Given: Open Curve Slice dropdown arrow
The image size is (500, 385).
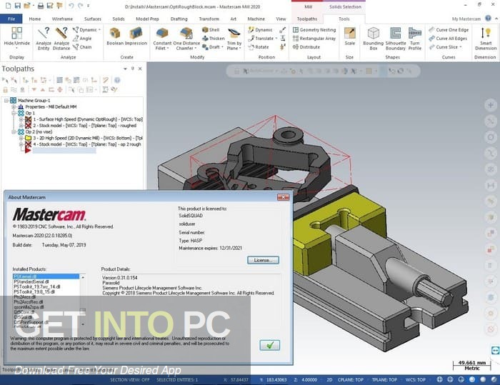Looking at the screenshot, I should tap(461, 47).
